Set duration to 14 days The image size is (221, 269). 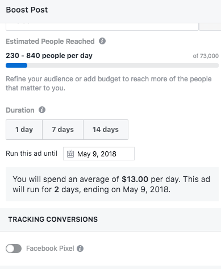(x=106, y=130)
